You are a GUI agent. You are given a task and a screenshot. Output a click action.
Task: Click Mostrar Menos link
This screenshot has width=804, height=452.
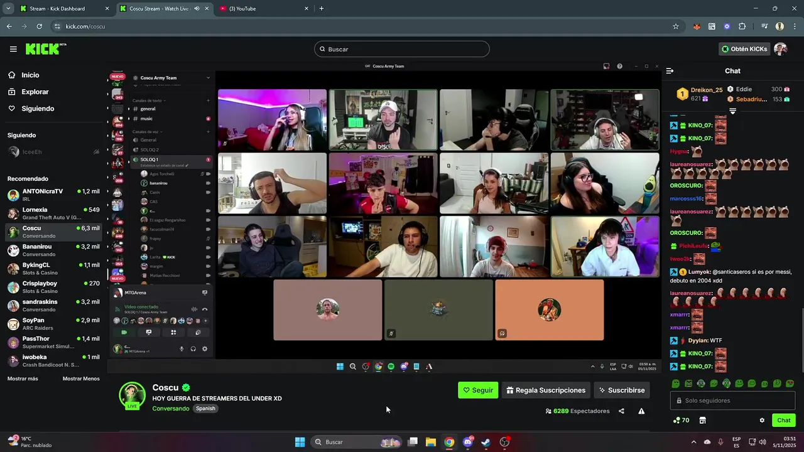[x=81, y=379]
